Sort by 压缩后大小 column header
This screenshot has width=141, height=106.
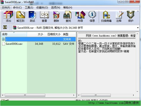(x=54, y=34)
